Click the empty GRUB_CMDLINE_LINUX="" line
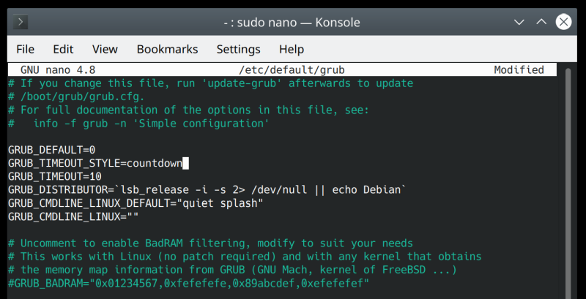The image size is (586, 299). 73,216
